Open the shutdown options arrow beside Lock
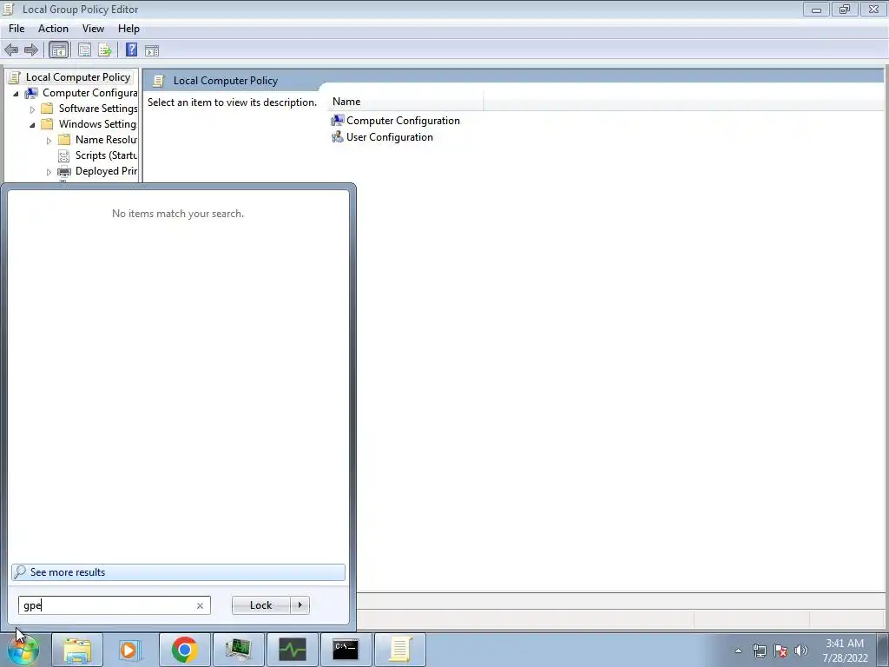889x667 pixels. coord(300,605)
